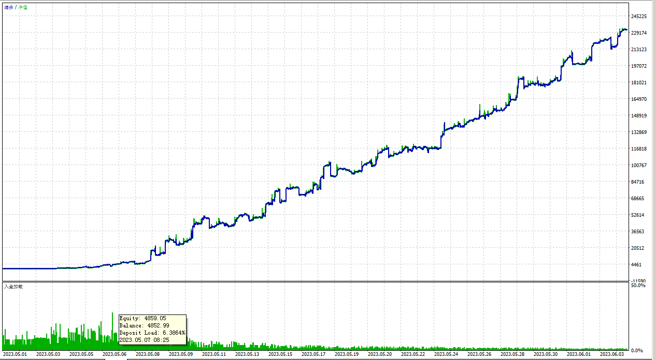Screen dimensions: 656x360
Task: Click the 116818 axis value
Action: point(639,149)
